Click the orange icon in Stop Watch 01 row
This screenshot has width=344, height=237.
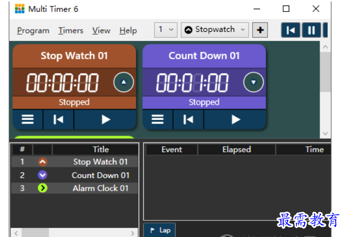point(43,162)
